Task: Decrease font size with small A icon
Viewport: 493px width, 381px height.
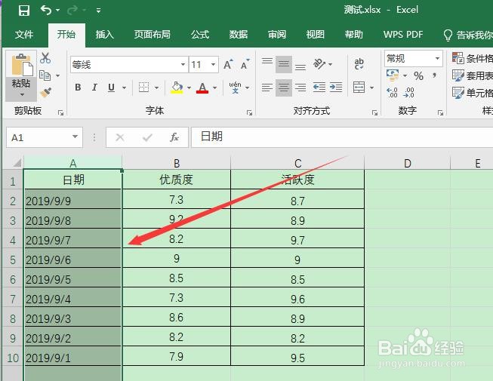Action: click(x=245, y=64)
